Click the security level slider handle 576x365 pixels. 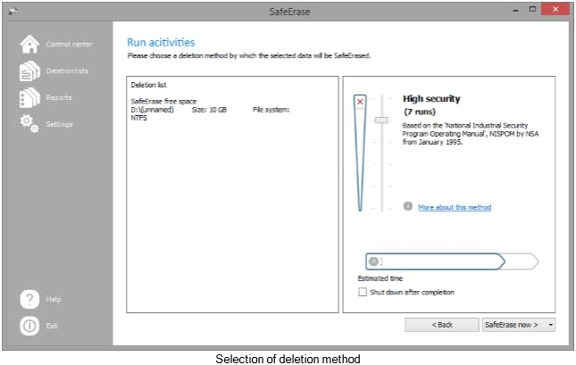point(381,120)
